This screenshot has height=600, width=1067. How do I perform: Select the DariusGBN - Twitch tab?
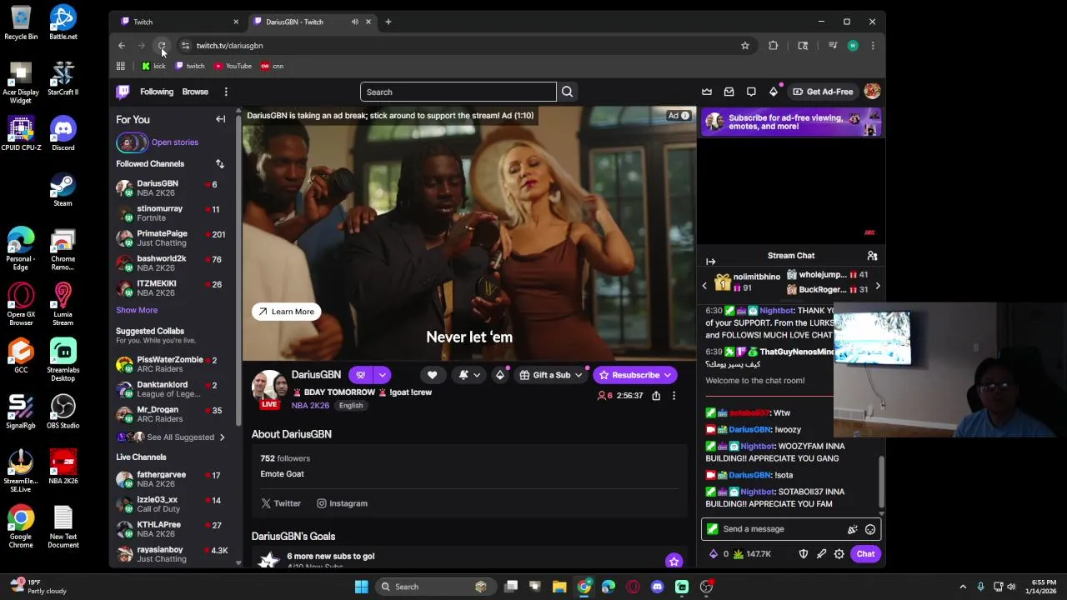click(313, 22)
